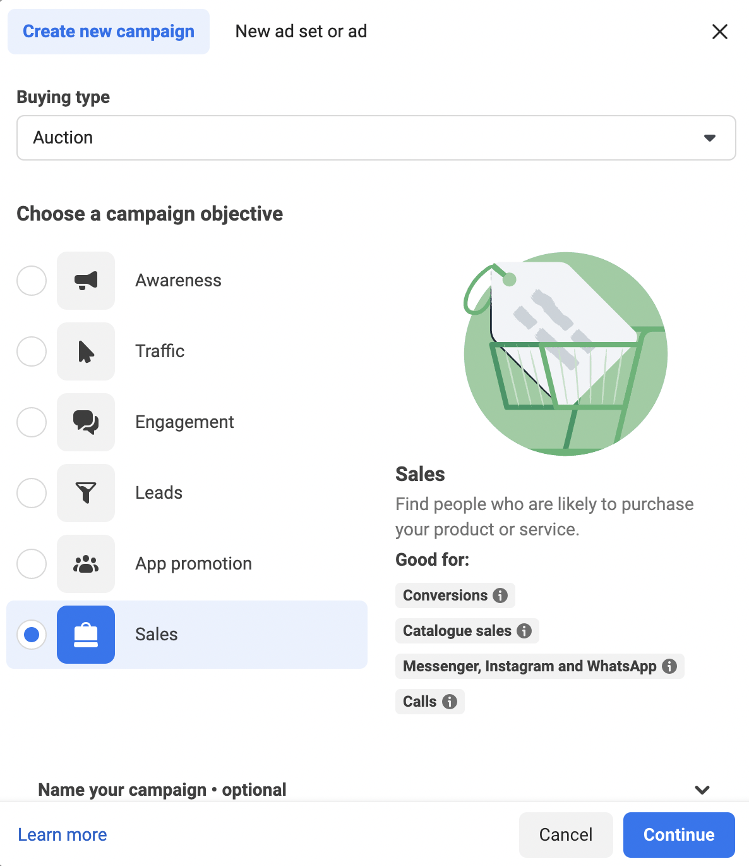The height and width of the screenshot is (866, 749).
Task: Select the Awareness megaphone icon
Action: (x=86, y=281)
